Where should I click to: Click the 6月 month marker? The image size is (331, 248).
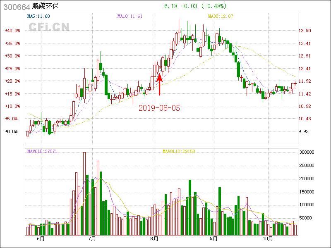click(x=41, y=238)
